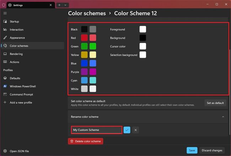
Task: Click the Appearance brush icon
Action: (5, 37)
